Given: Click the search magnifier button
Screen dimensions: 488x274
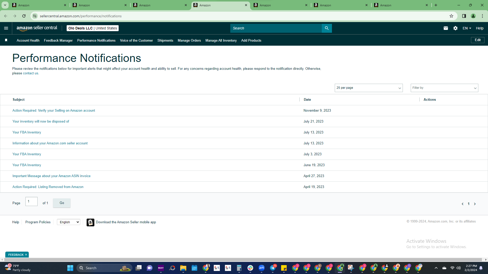Looking at the screenshot, I should pyautogui.click(x=327, y=28).
